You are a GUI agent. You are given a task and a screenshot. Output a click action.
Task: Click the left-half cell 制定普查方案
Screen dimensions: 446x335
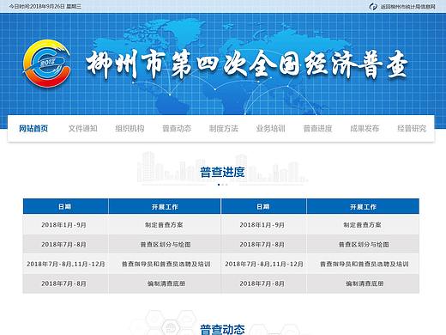(164, 225)
